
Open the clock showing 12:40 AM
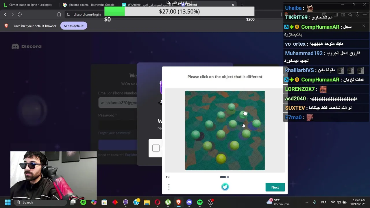(x=358, y=202)
